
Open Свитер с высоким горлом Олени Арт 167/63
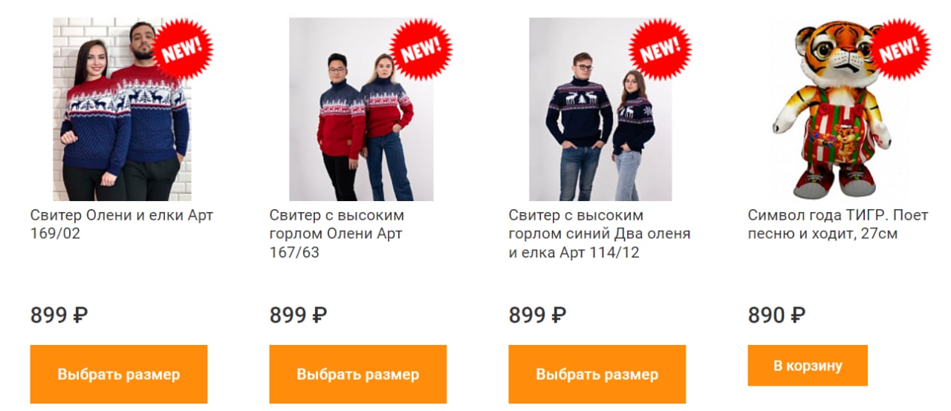pos(337,234)
